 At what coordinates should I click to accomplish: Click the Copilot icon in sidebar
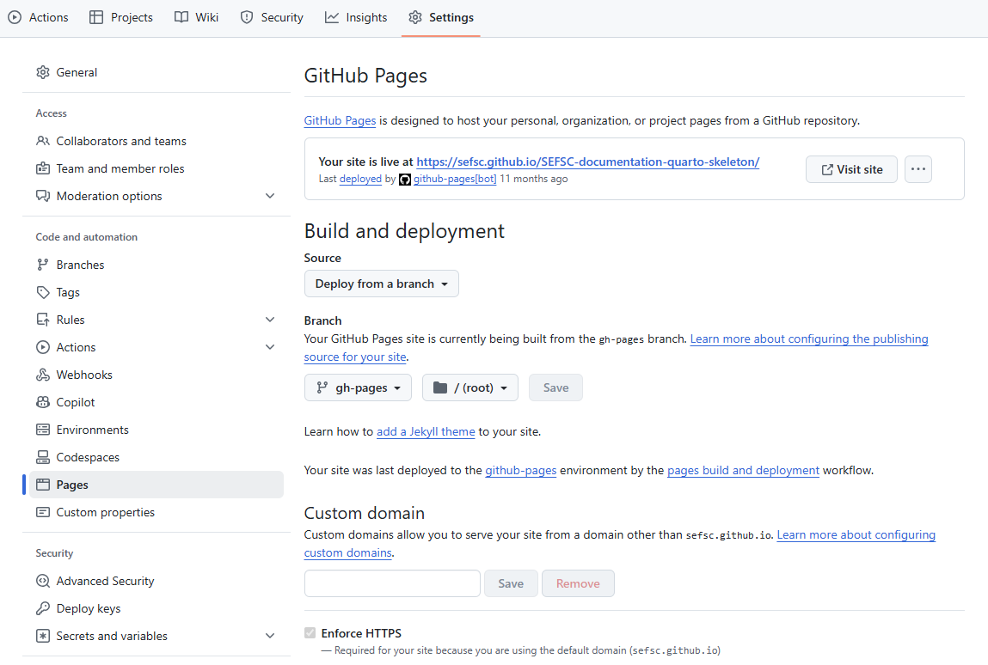point(43,403)
